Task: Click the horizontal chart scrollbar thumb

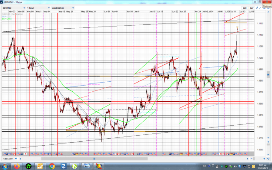Action: [x=94, y=159]
